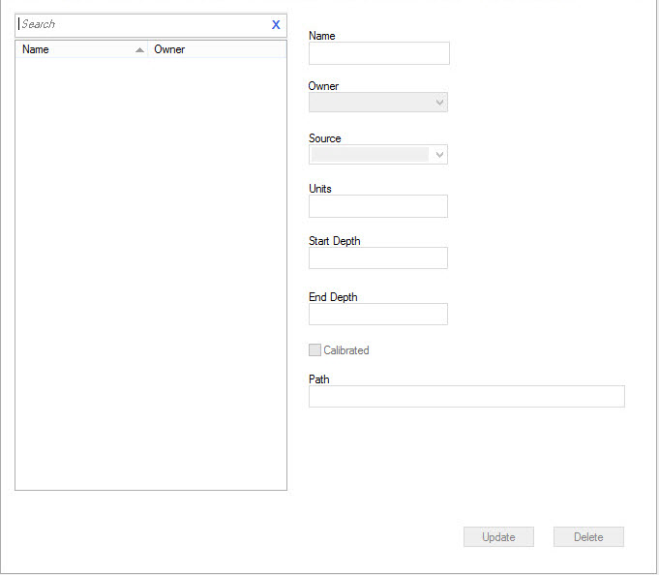This screenshot has height=575, width=659.
Task: Focus the Path text field
Action: coord(466,397)
